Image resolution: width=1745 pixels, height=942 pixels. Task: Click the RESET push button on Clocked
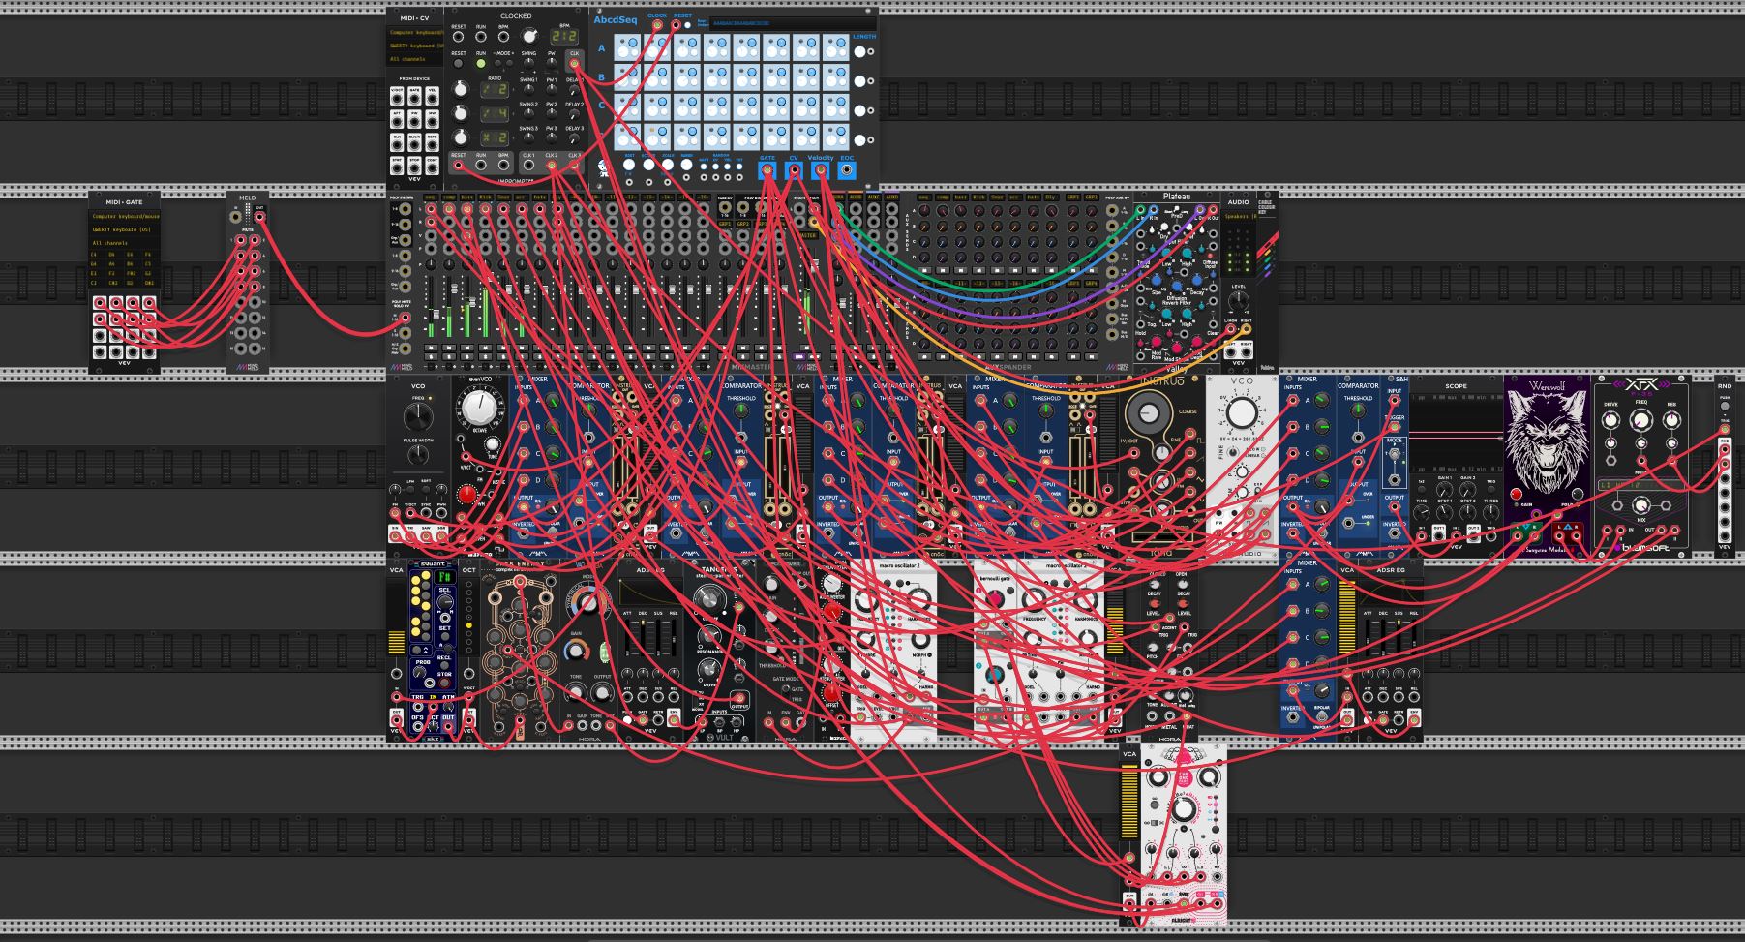pyautogui.click(x=459, y=64)
